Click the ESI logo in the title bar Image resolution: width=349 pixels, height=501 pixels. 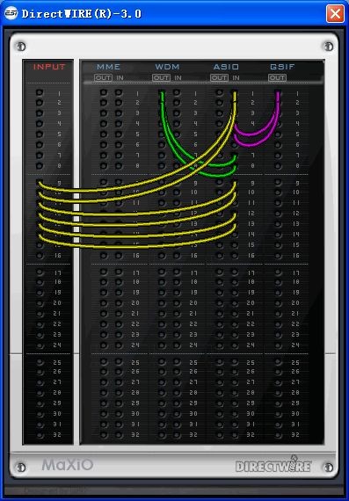(x=11, y=13)
